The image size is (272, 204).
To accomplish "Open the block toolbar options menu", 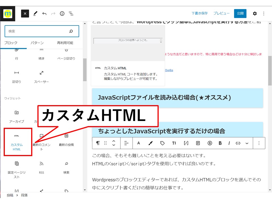I will pos(259,143).
